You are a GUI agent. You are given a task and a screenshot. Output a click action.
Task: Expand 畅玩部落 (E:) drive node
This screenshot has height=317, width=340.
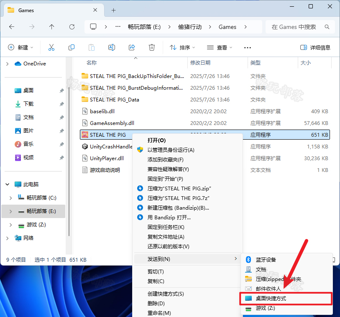(x=10, y=211)
